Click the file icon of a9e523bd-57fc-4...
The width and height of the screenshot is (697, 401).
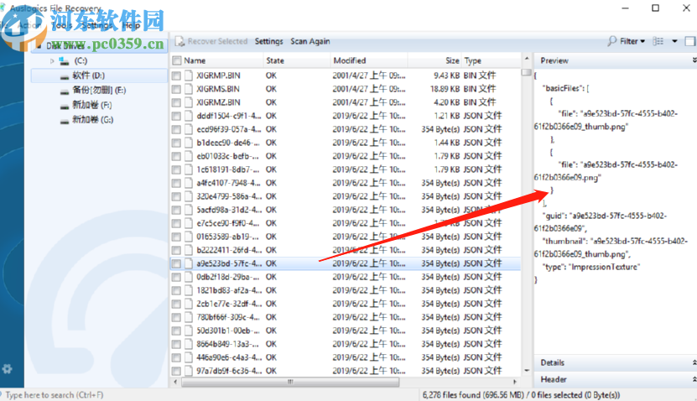(x=189, y=263)
